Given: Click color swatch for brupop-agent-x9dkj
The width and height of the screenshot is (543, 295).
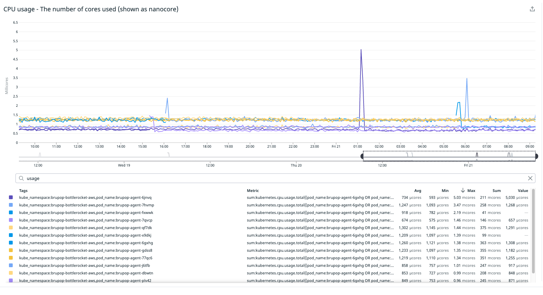Looking at the screenshot, I should coord(11,235).
